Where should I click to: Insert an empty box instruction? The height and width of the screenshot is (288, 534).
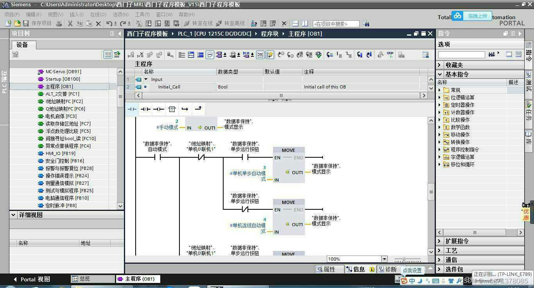pyautogui.click(x=172, y=109)
